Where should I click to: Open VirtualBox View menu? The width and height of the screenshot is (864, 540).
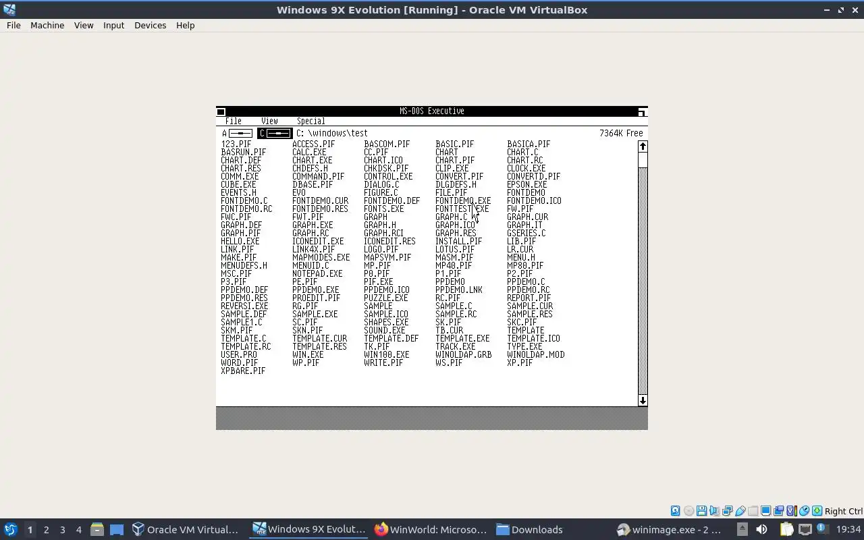coord(84,25)
